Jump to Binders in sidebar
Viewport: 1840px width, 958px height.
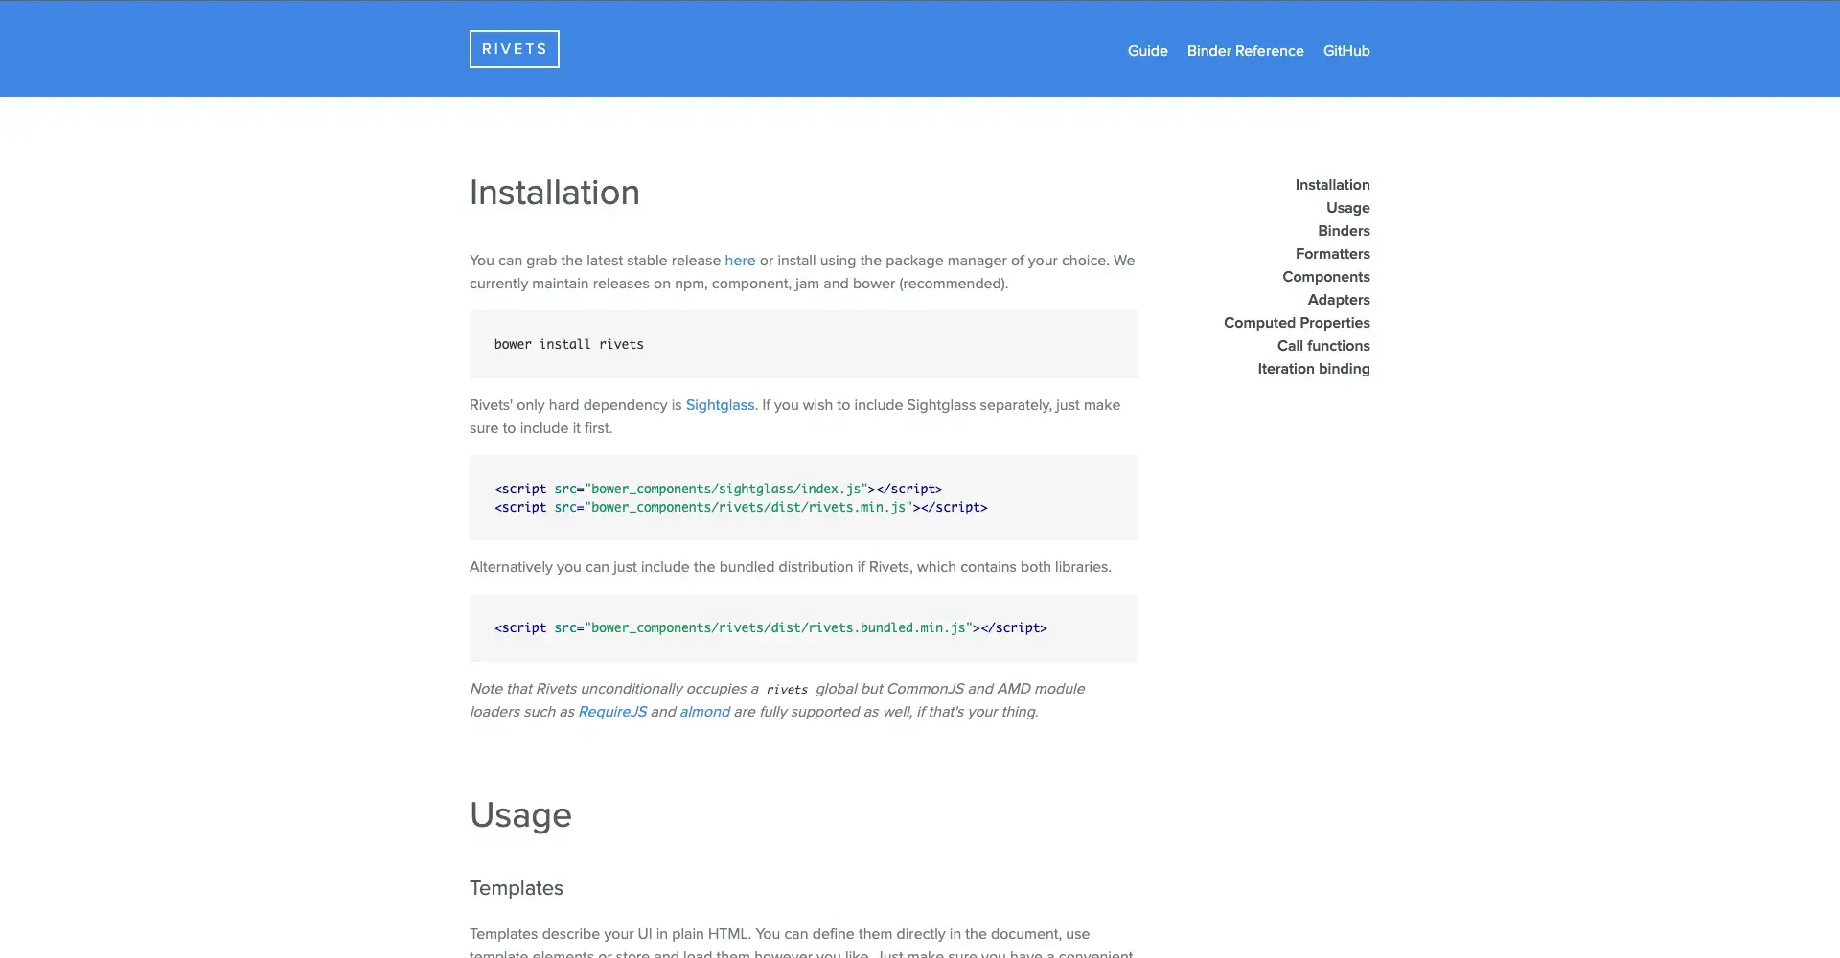1344,231
